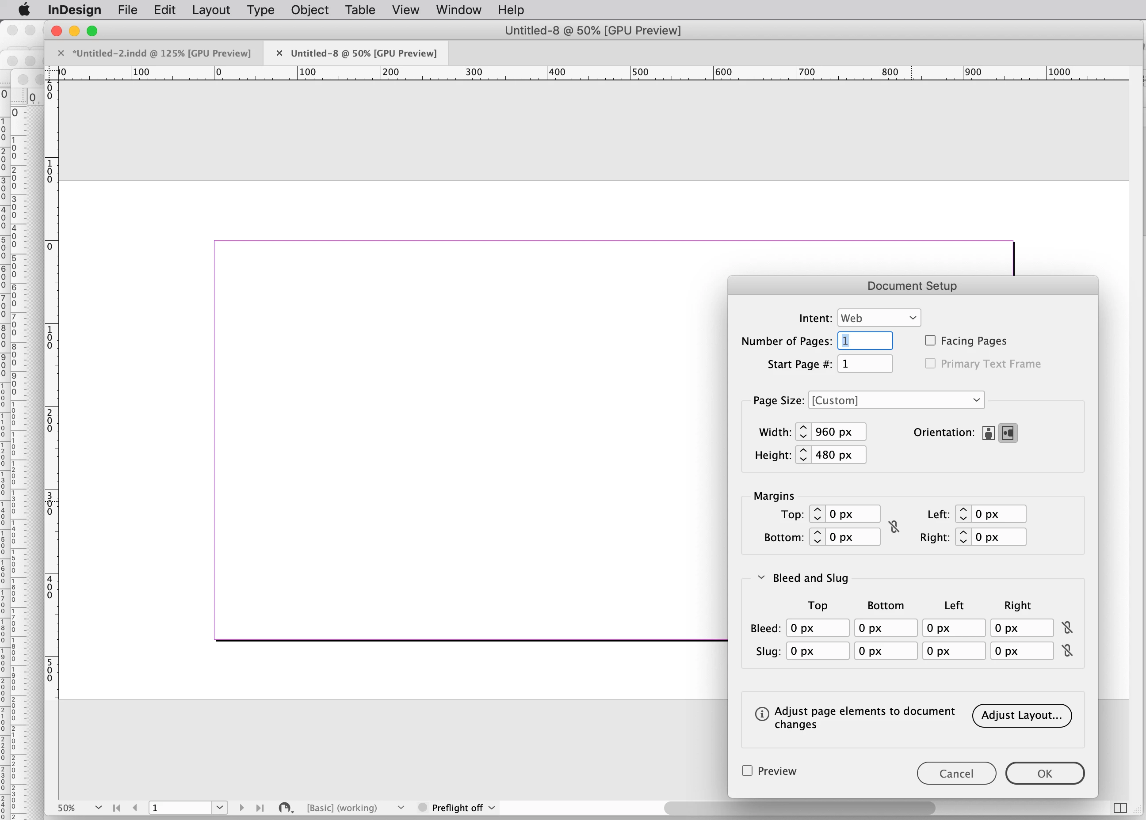This screenshot has height=820, width=1146.
Task: Select portrait orientation icon
Action: (x=988, y=433)
